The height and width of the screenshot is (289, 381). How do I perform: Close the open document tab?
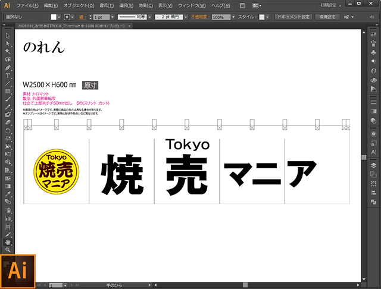coord(130,26)
